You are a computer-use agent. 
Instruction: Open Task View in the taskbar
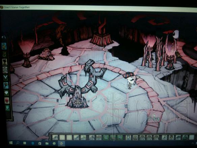pyautogui.click(x=25, y=143)
